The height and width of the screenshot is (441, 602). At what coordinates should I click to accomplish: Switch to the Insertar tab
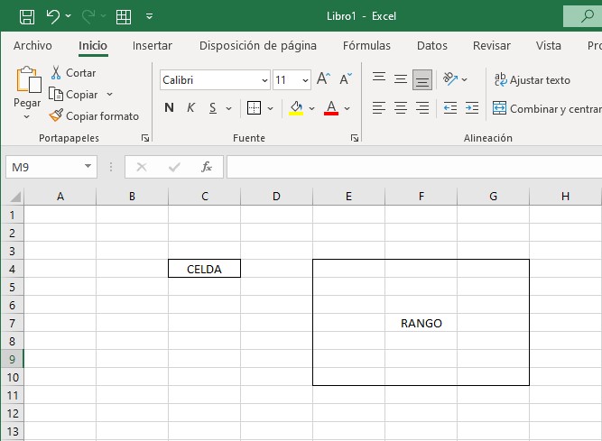click(x=153, y=46)
